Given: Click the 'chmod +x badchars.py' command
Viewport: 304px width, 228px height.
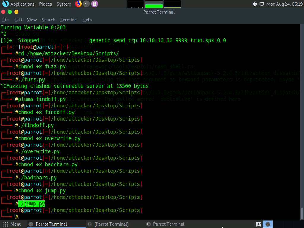Looking at the screenshot, I should click(x=48, y=164).
